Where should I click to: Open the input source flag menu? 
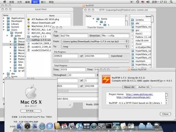coord(143,2)
